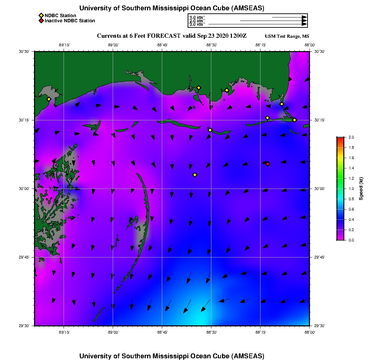Select the red inactive station marker on the map
The image size is (378, 360).
(268, 164)
